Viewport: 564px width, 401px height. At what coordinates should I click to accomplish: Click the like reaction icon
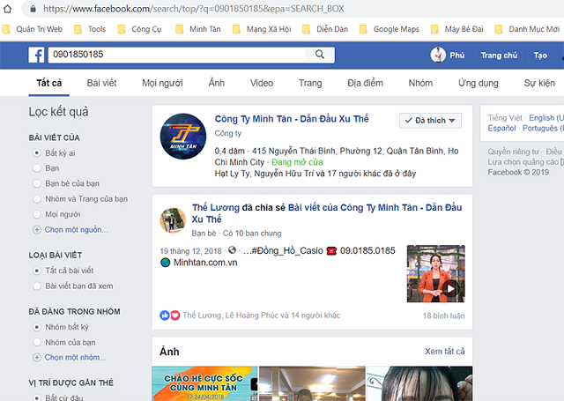(x=165, y=316)
